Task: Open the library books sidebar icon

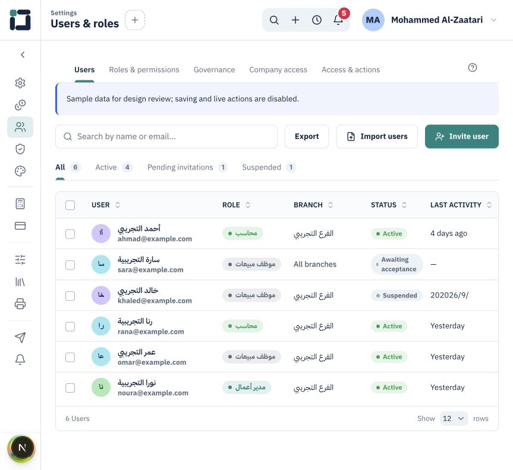Action: [x=20, y=281]
